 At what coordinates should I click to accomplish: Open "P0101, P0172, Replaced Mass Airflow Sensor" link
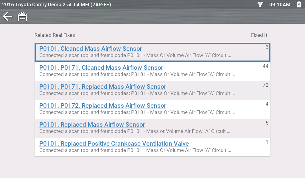(x=103, y=106)
